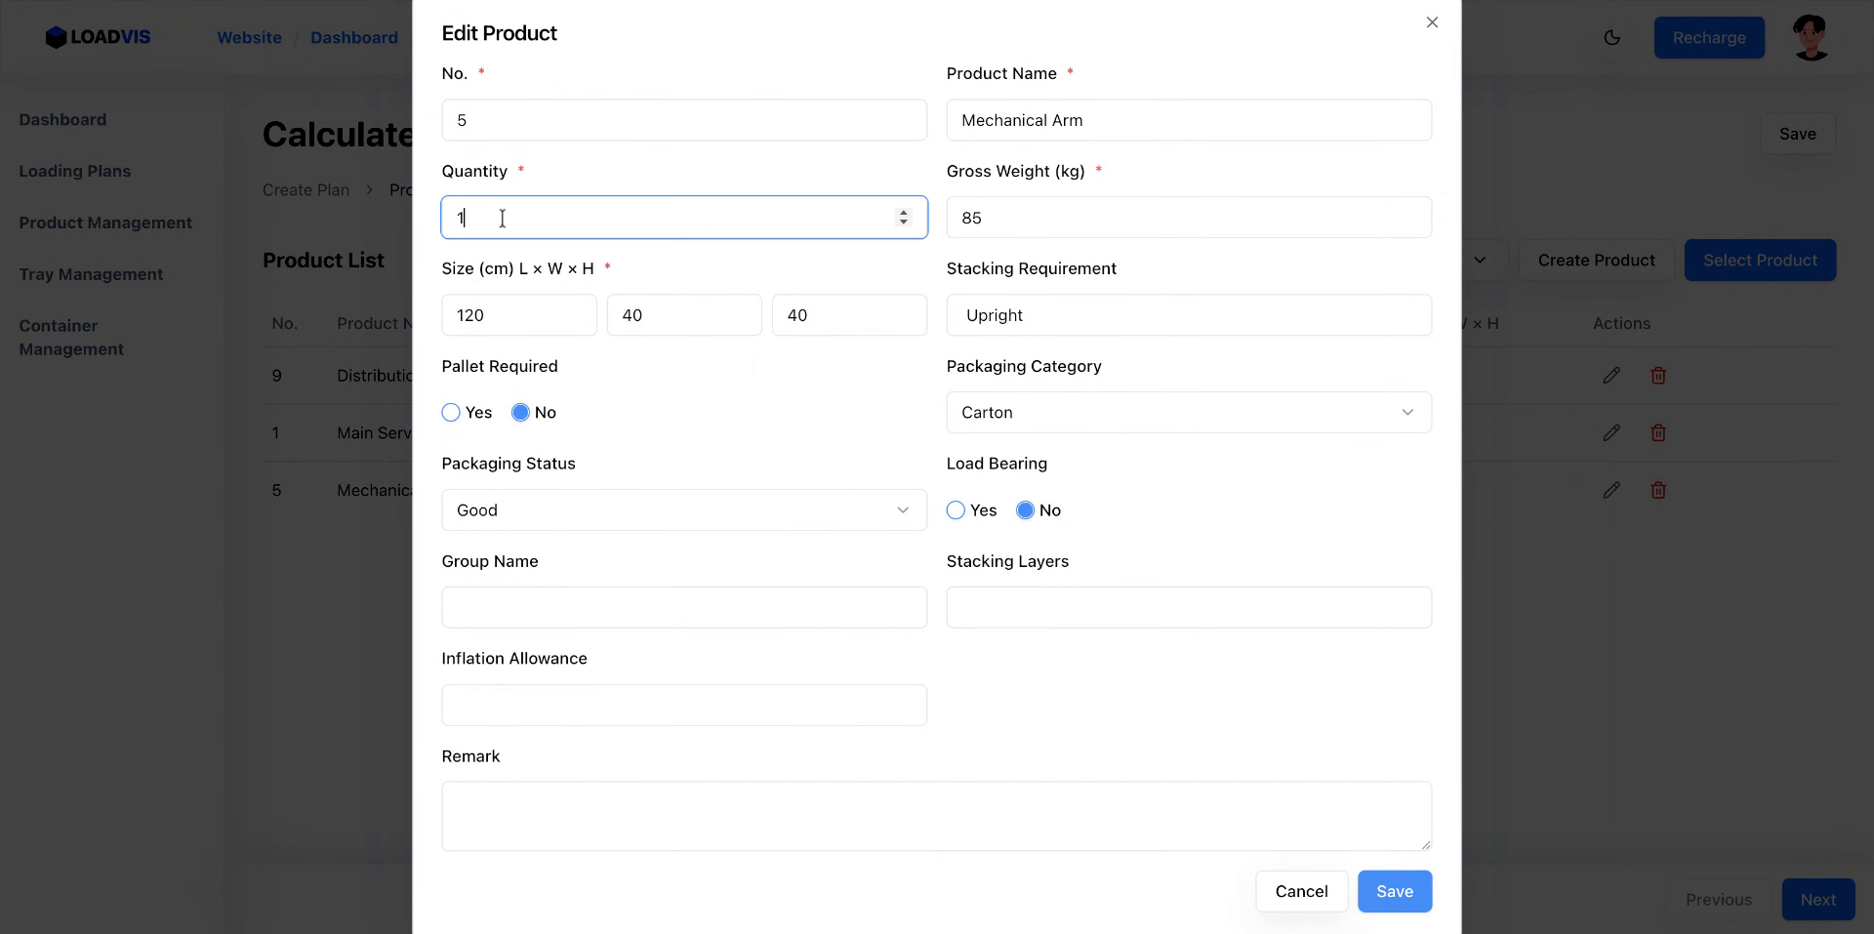Screen dimensions: 1874x934
Task: Toggle dark mode moon icon
Action: (x=1611, y=38)
